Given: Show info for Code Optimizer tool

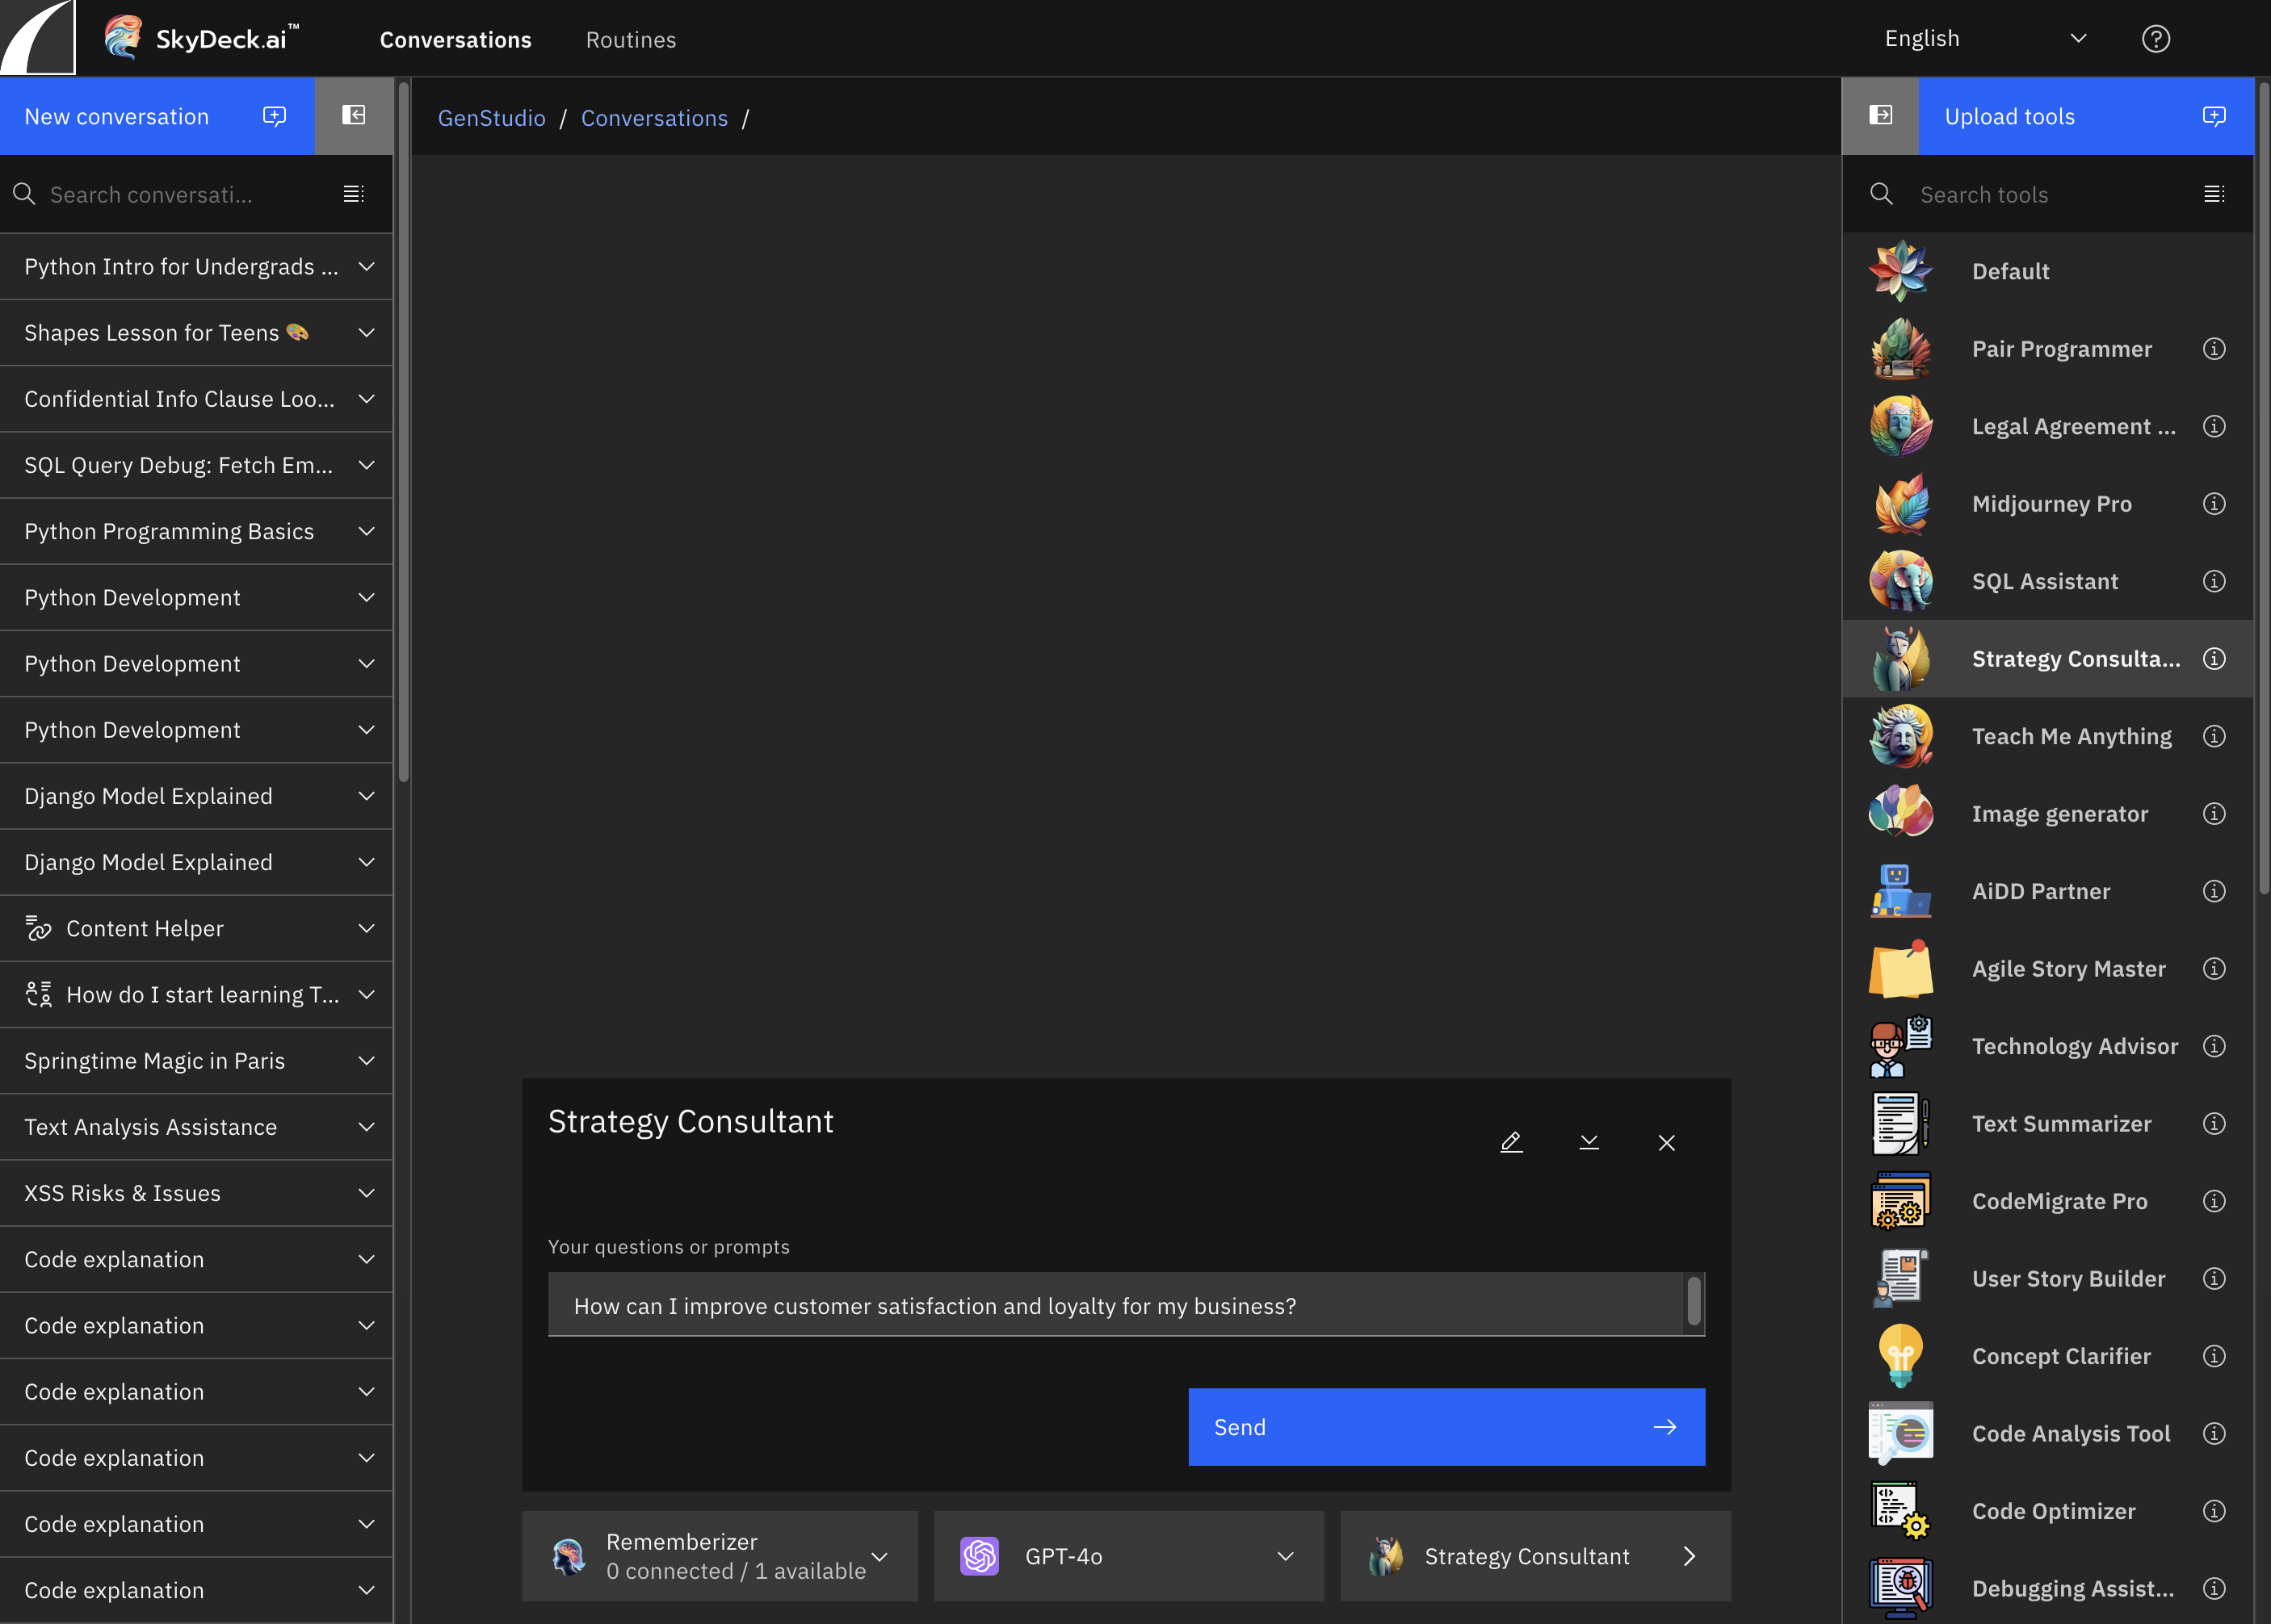Looking at the screenshot, I should [x=2214, y=1511].
